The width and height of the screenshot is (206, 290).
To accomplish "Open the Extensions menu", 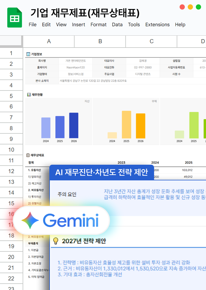I will click(157, 25).
